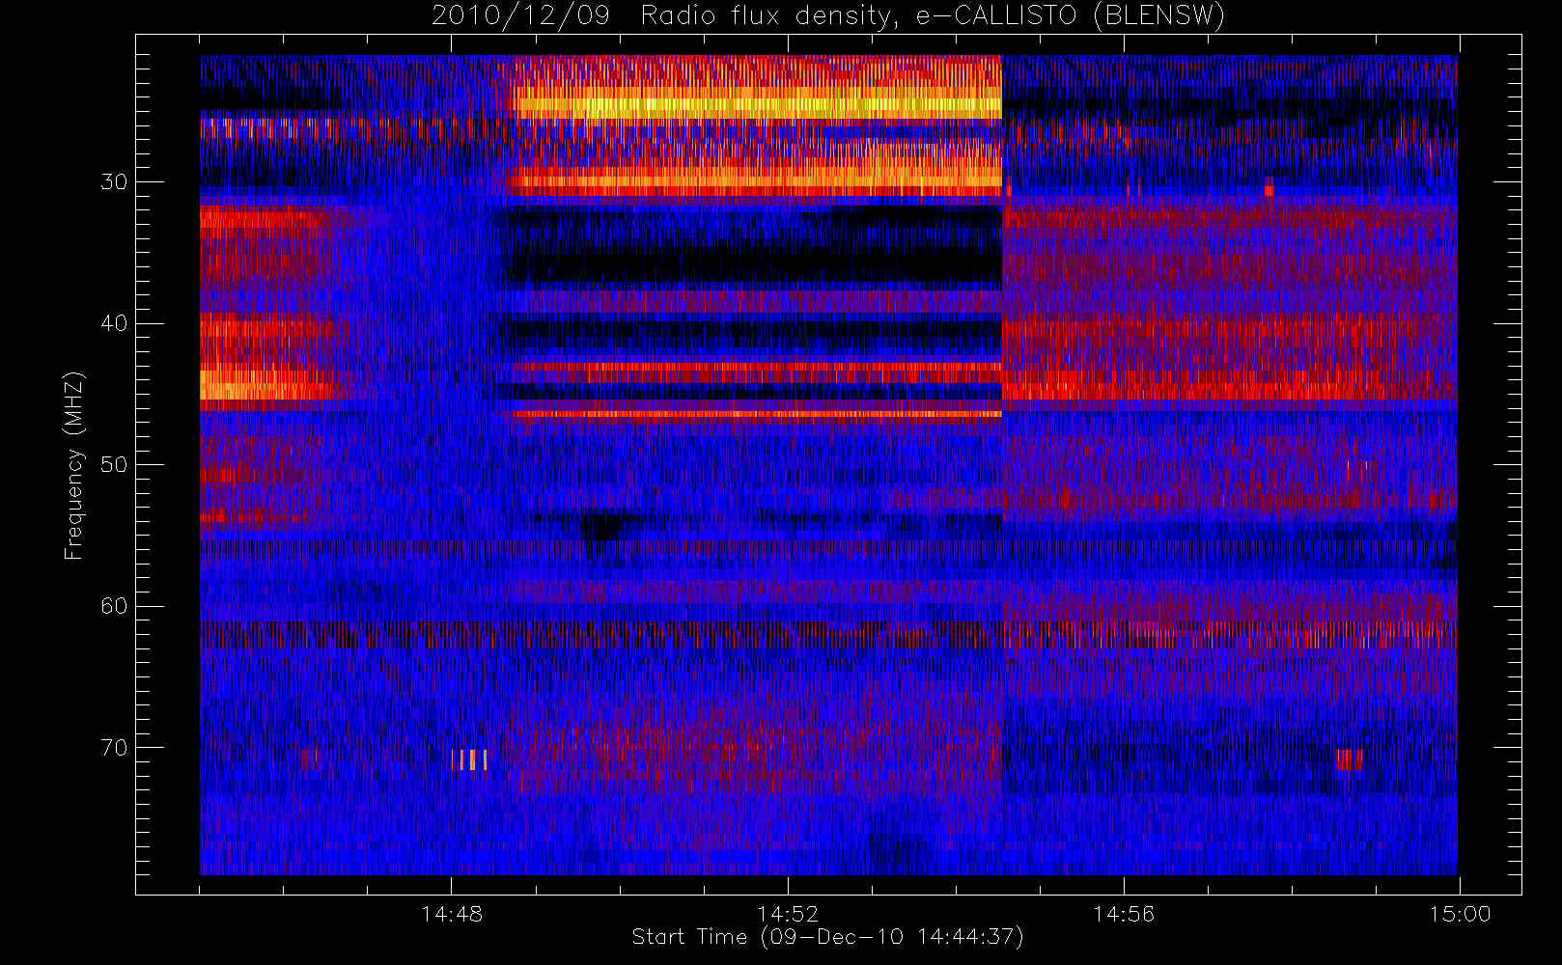Click the 14:48 time tick label
Image resolution: width=1562 pixels, height=965 pixels.
[x=452, y=914]
